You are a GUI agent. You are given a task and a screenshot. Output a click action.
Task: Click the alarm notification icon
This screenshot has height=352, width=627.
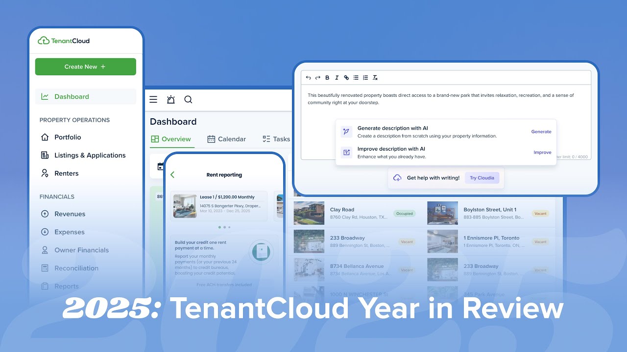[x=170, y=100]
